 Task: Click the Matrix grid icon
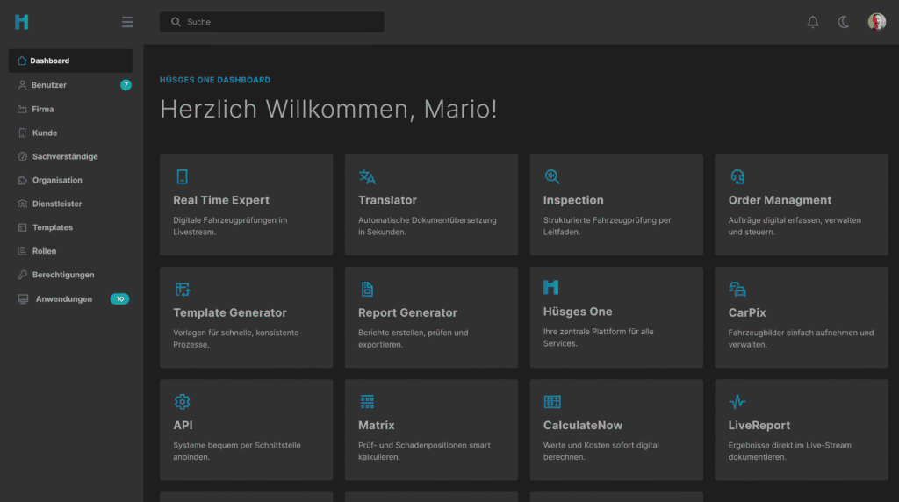pos(367,402)
